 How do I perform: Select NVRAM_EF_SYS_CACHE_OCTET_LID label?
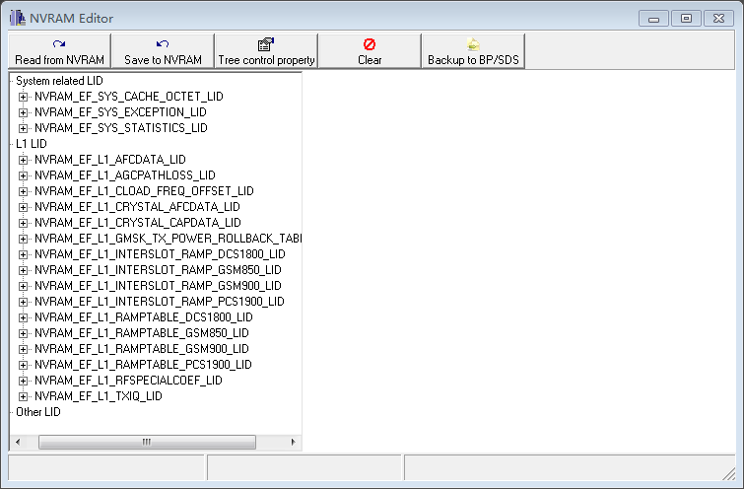click(128, 97)
